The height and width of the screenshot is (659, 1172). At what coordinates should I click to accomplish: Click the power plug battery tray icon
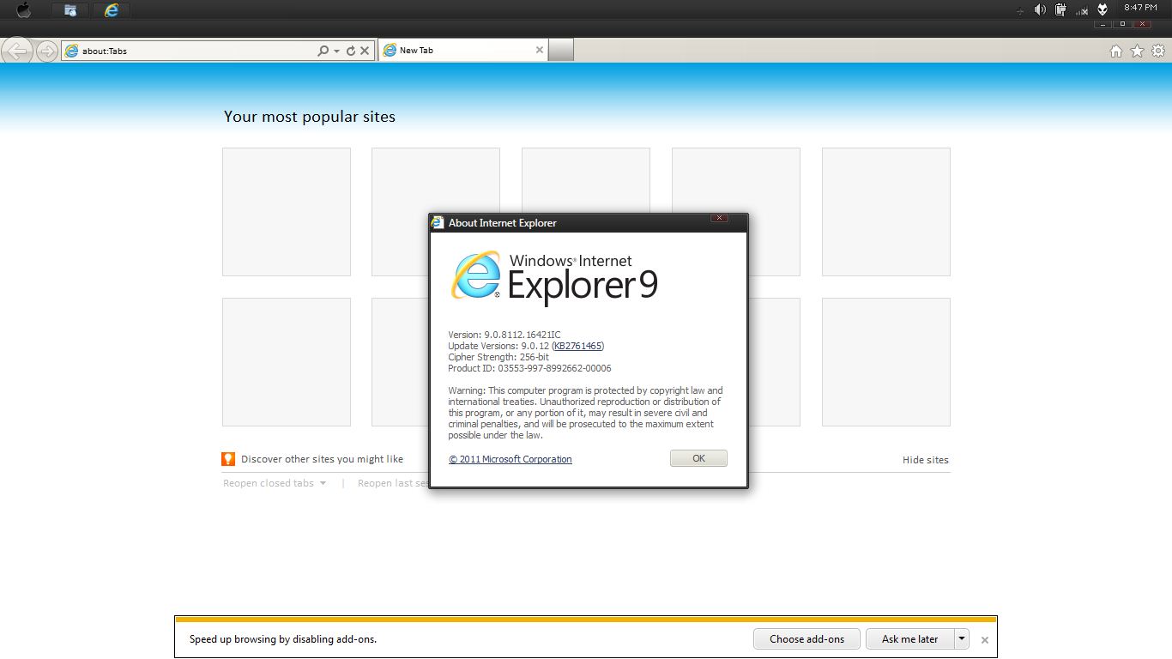click(1061, 9)
